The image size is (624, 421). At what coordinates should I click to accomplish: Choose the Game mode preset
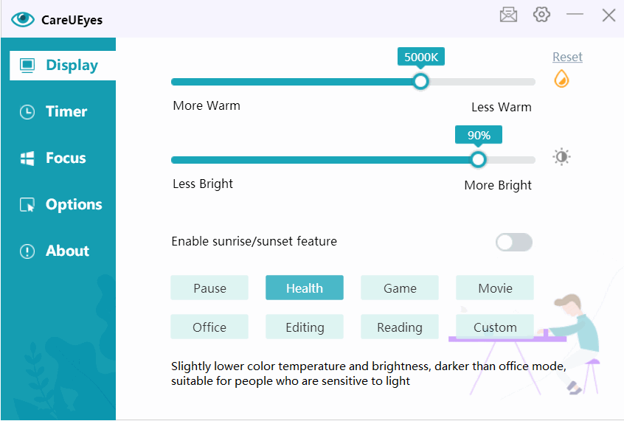pyautogui.click(x=400, y=288)
